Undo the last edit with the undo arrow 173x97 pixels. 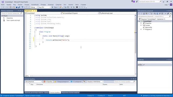pyautogui.click(x=22, y=7)
